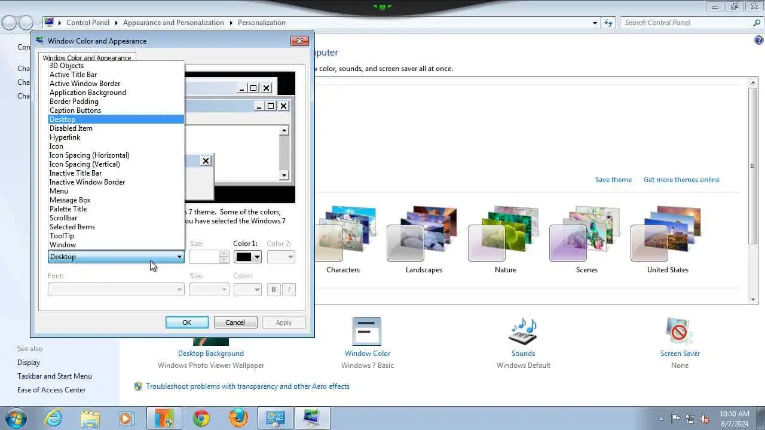The width and height of the screenshot is (765, 430).
Task: Open the Display link under See also
Action: 29,363
